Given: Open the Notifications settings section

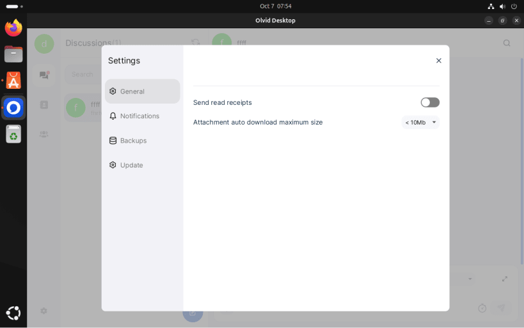Looking at the screenshot, I should 143,116.
